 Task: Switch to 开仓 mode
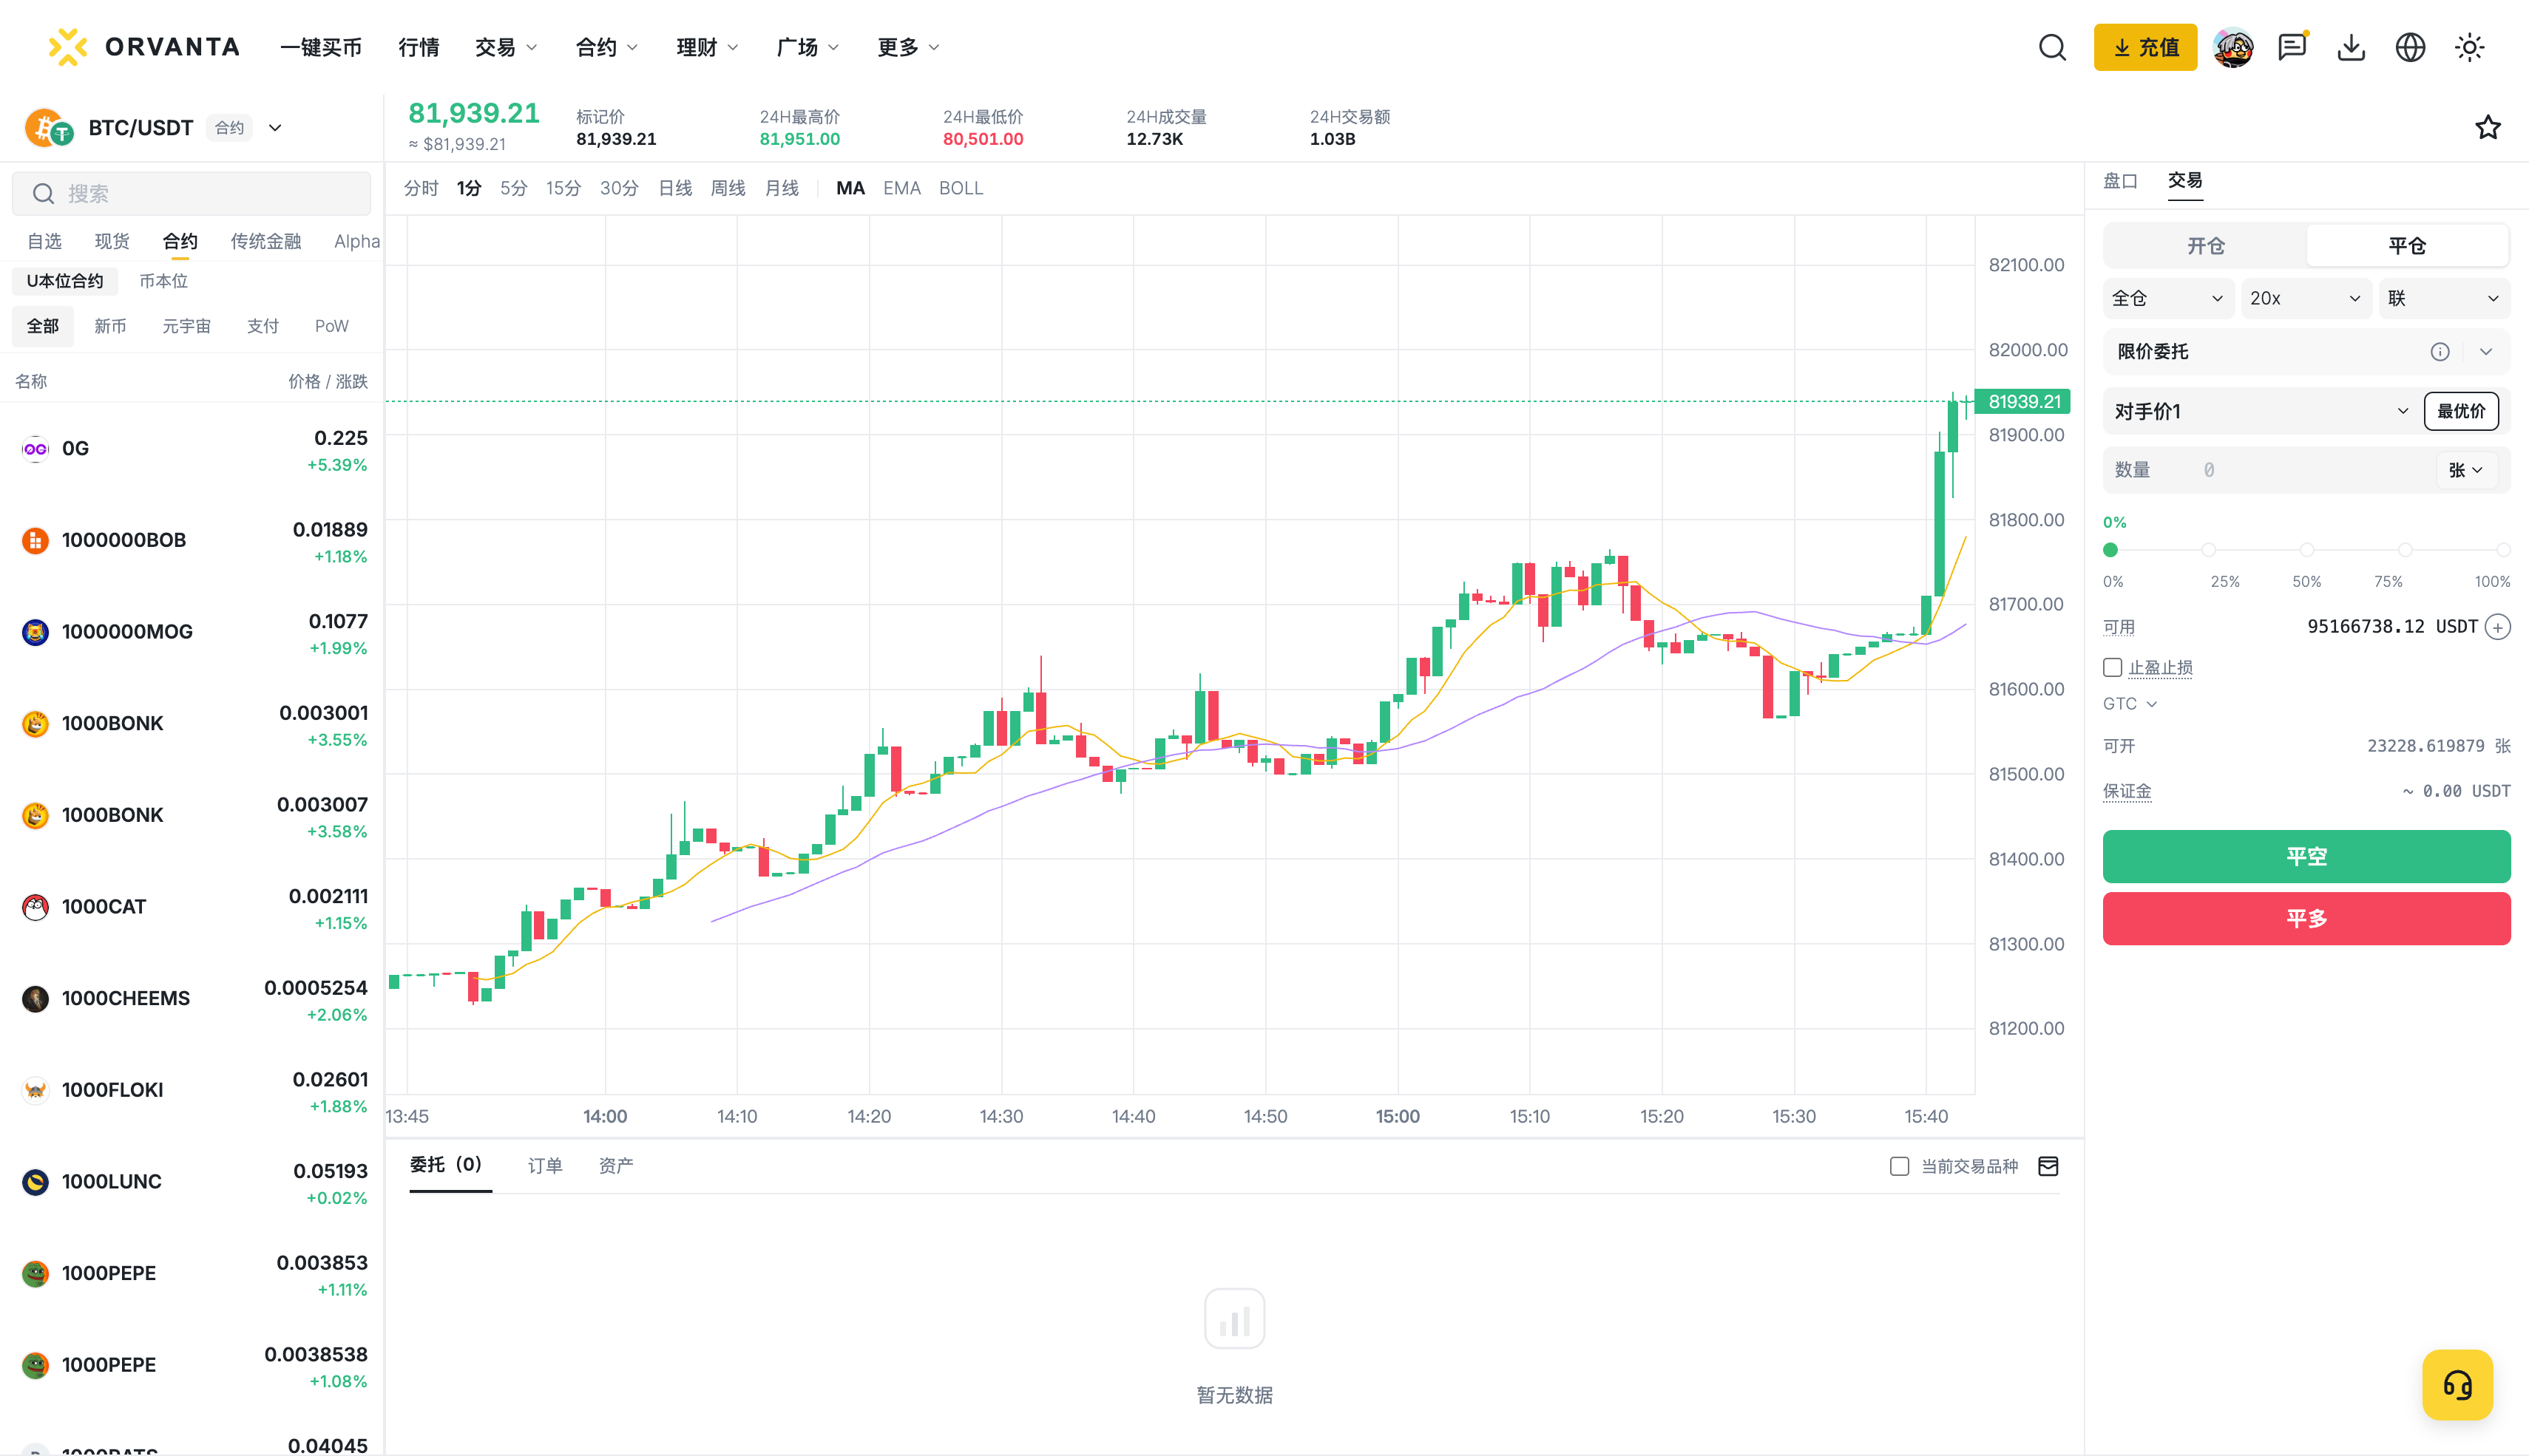tap(2205, 246)
